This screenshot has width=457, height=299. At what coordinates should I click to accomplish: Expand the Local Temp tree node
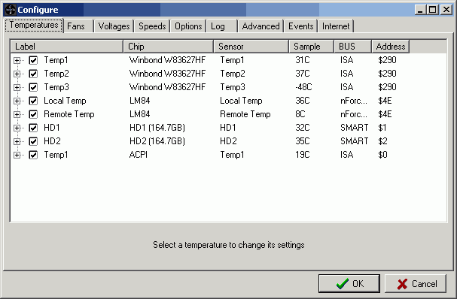click(x=17, y=101)
